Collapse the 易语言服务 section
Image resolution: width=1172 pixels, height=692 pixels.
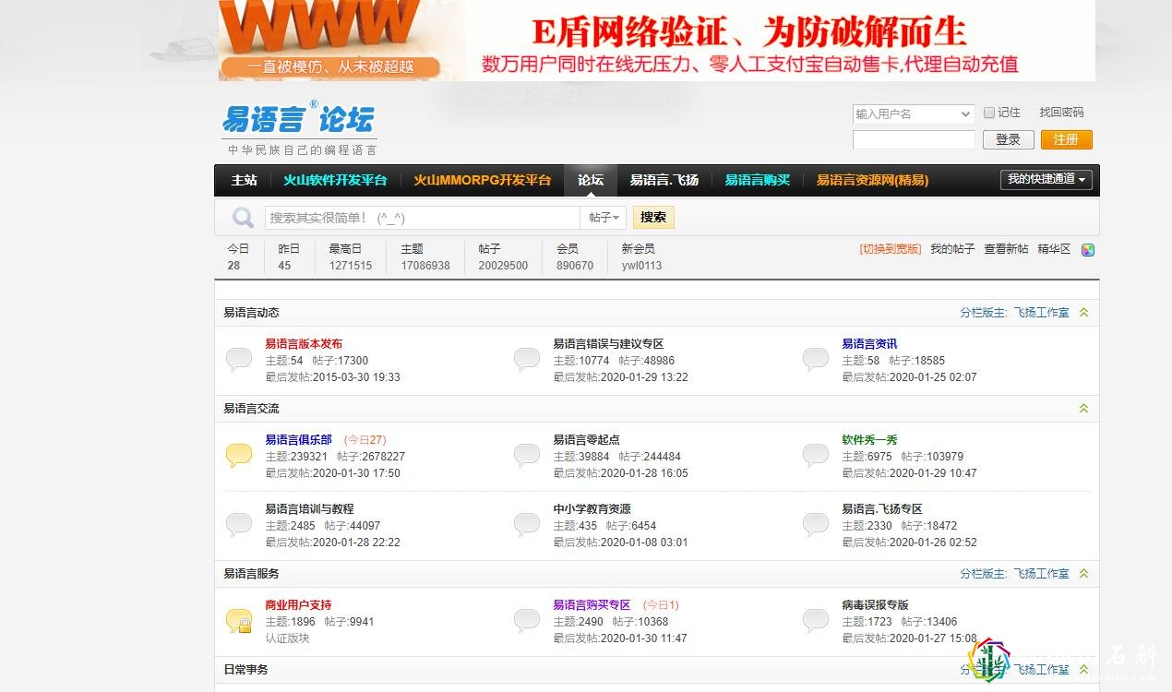[x=1083, y=574]
